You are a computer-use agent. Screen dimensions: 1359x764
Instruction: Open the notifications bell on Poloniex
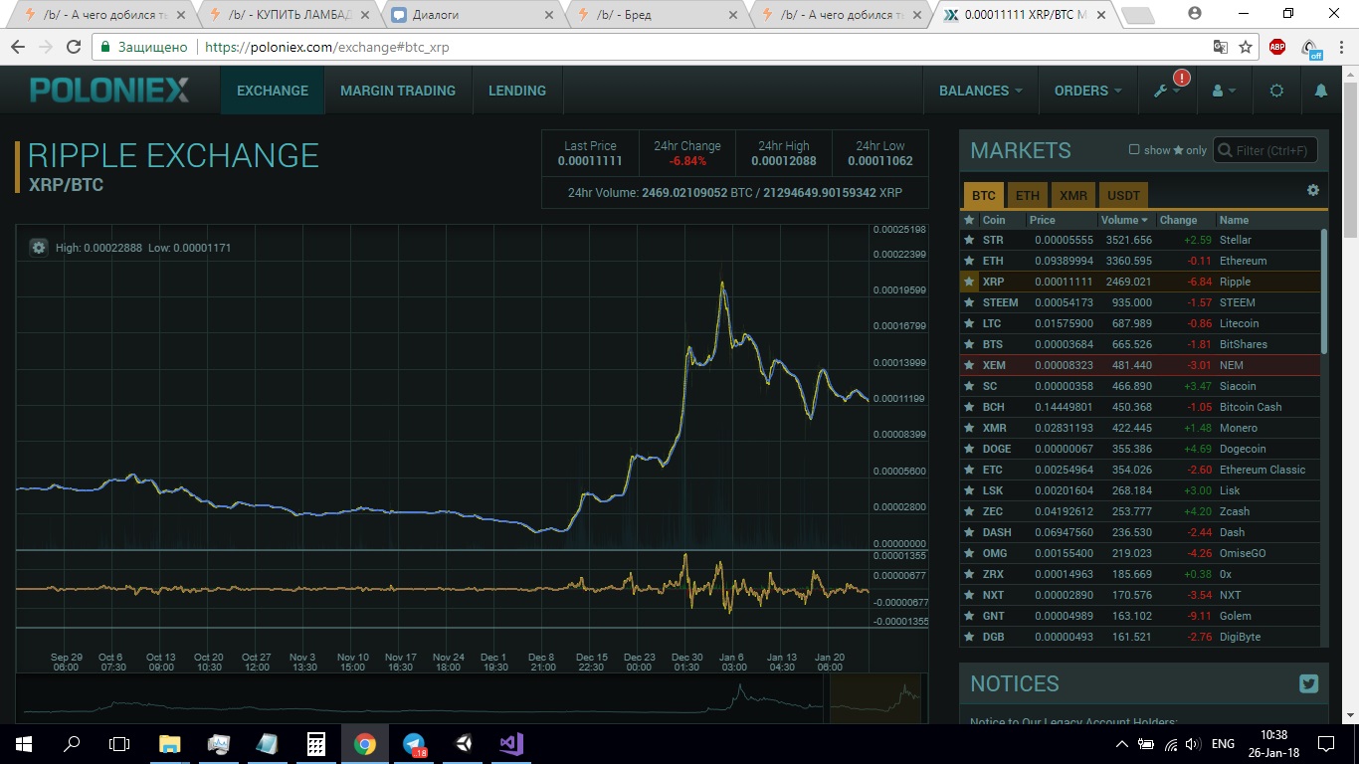[1321, 91]
